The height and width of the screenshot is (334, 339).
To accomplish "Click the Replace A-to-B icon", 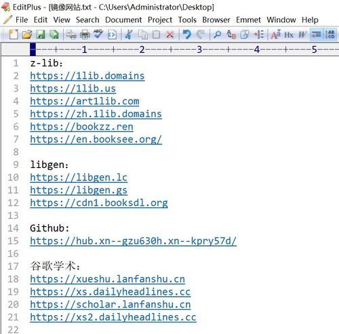I will pyautogui.click(x=231, y=35).
